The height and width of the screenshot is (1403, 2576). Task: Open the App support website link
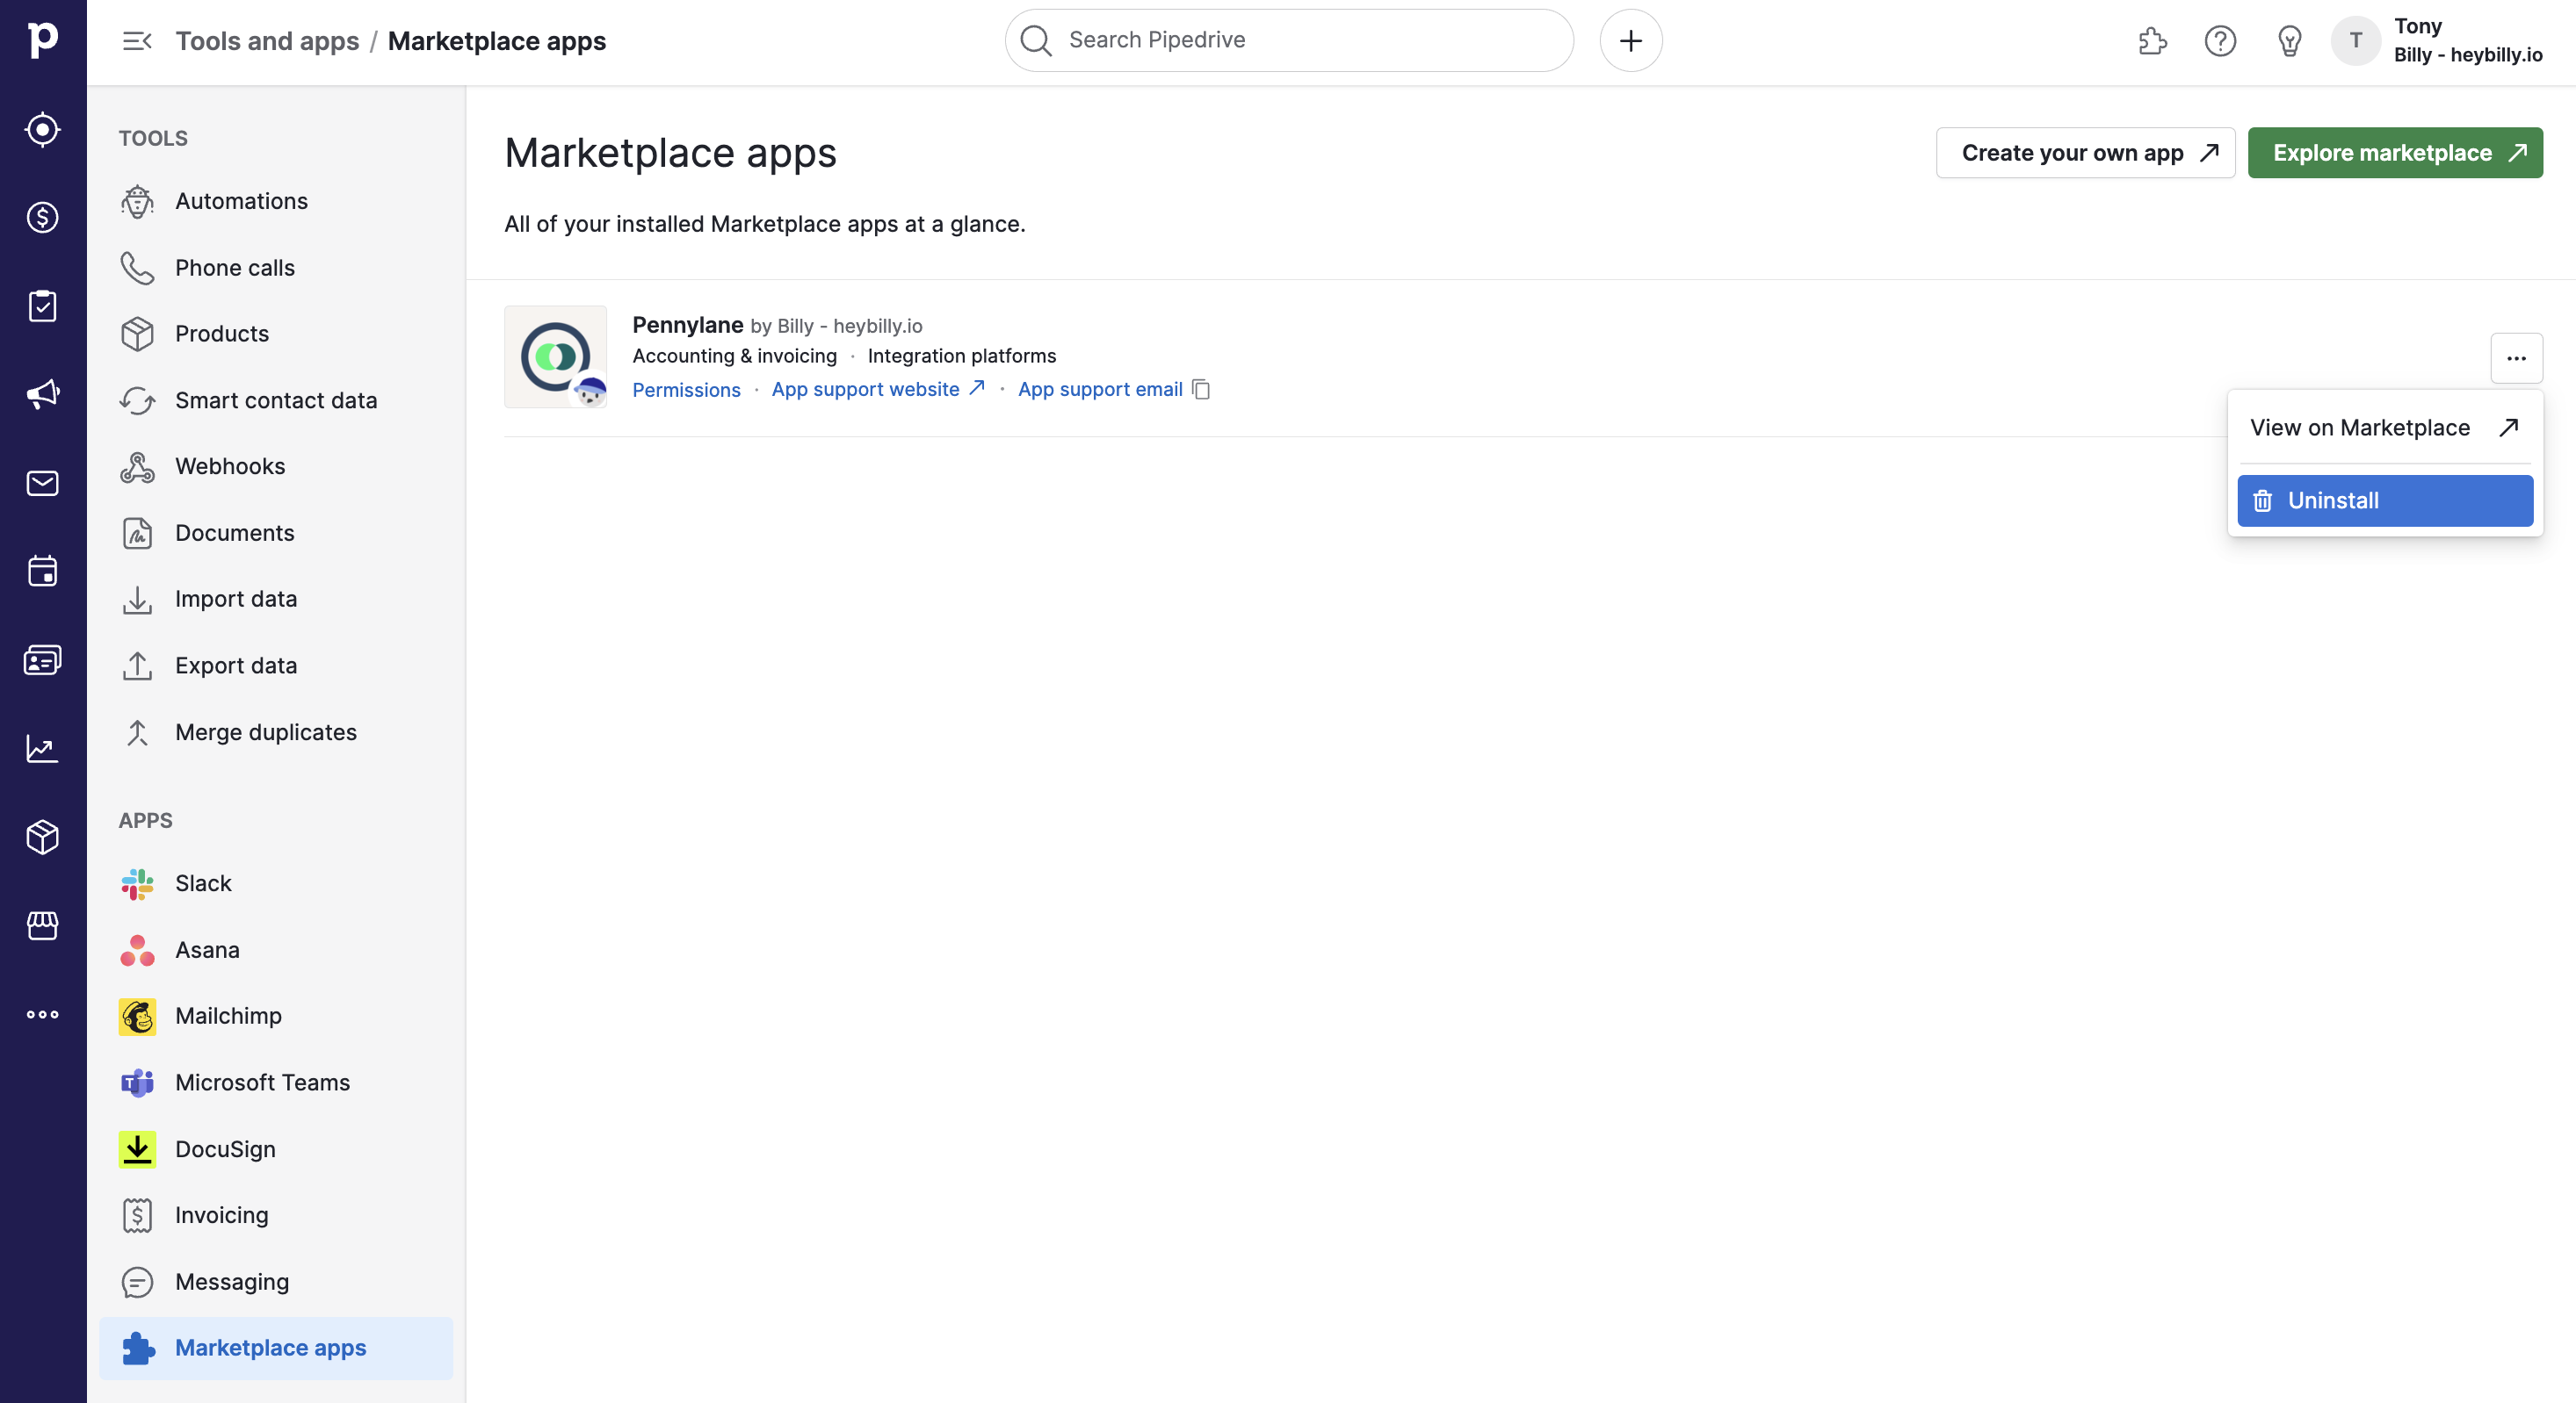878,390
